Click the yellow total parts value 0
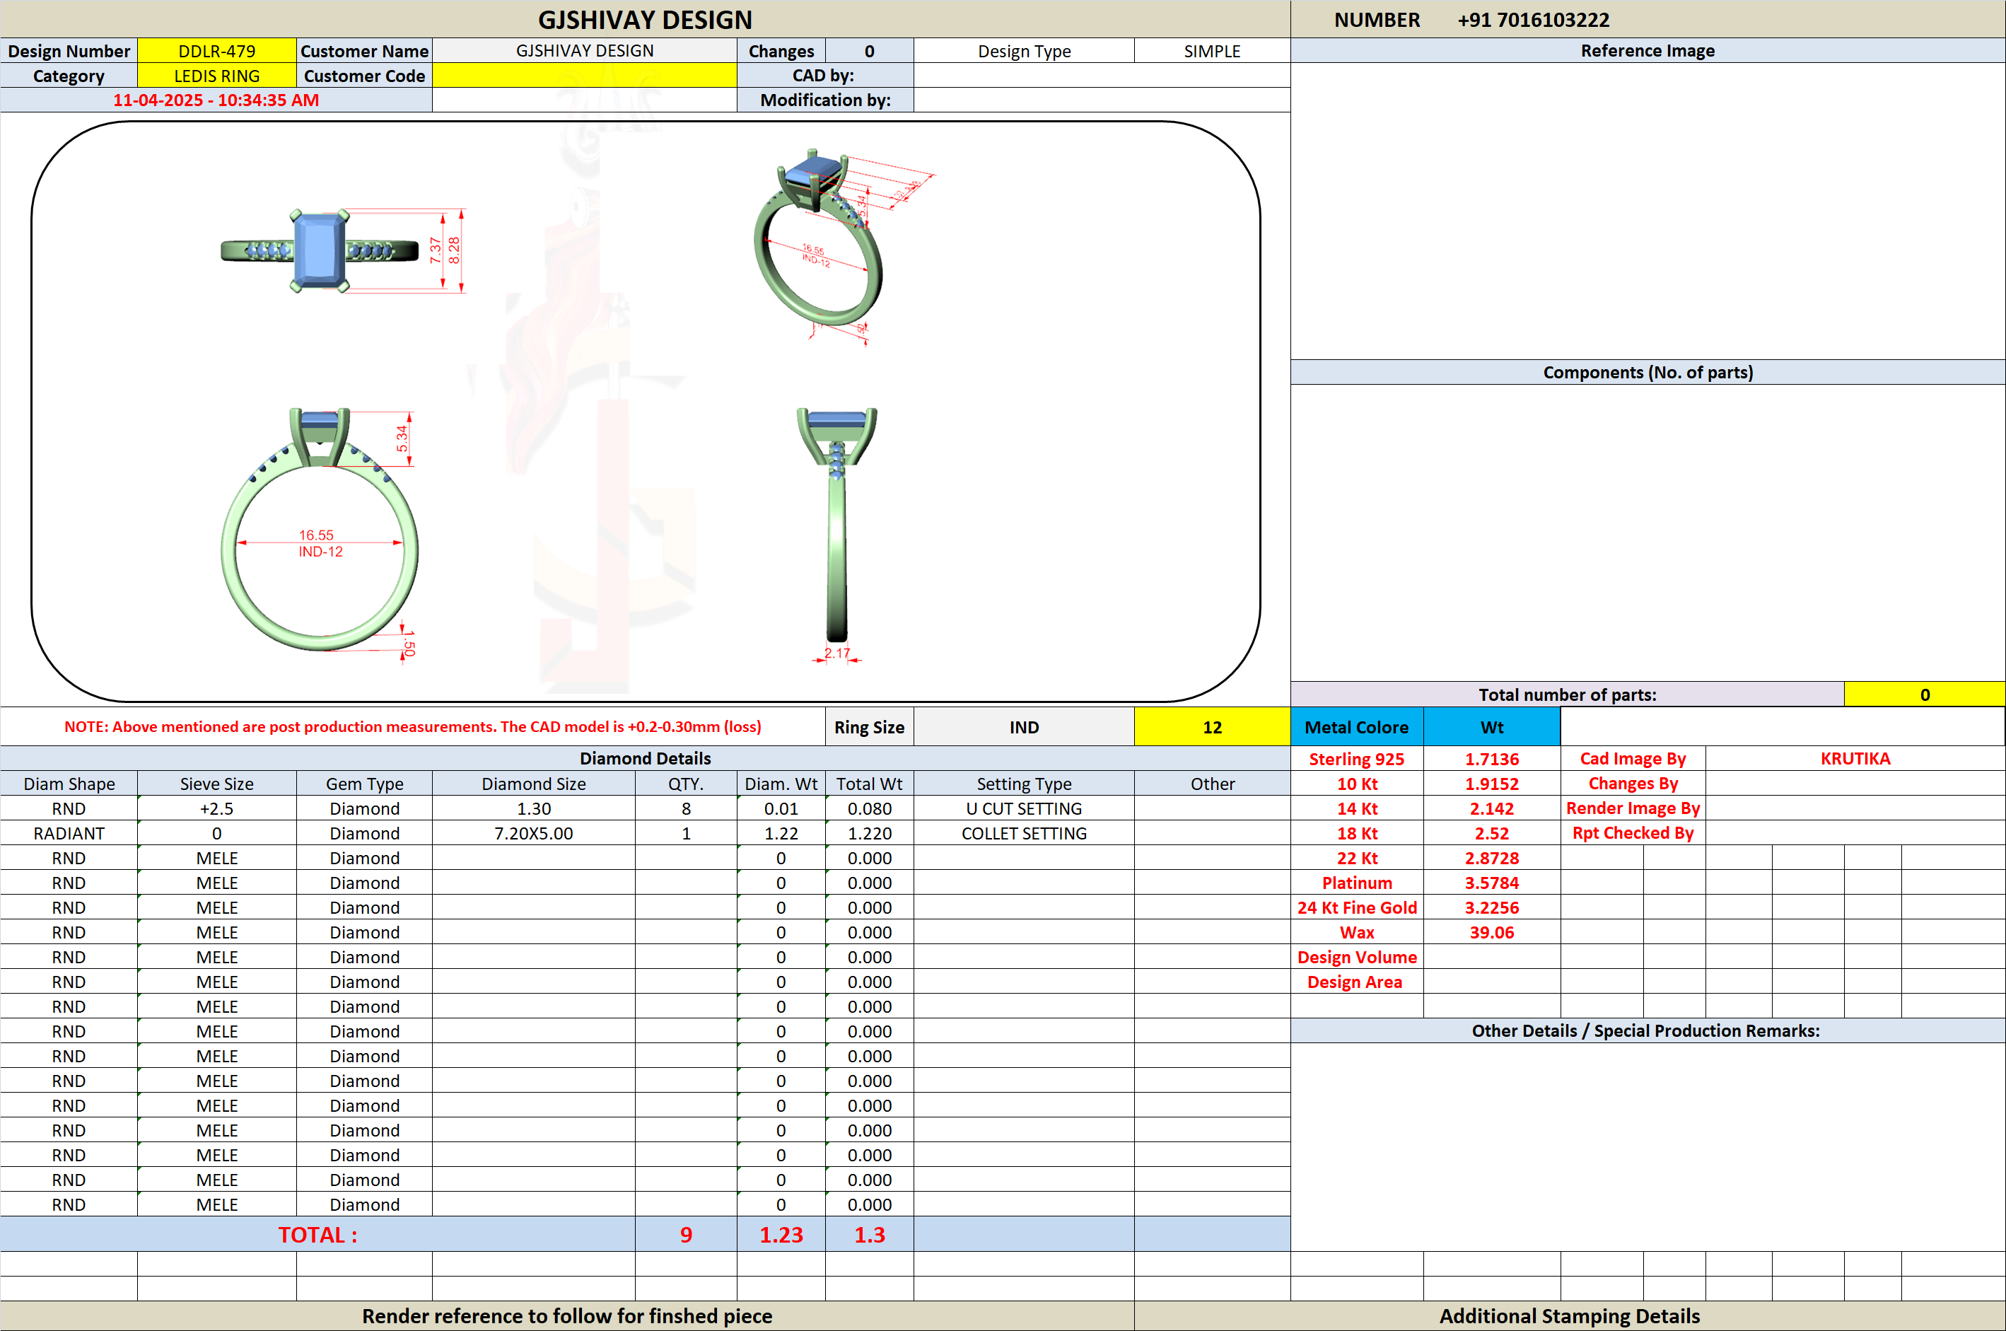The width and height of the screenshot is (2006, 1331). 1924,694
